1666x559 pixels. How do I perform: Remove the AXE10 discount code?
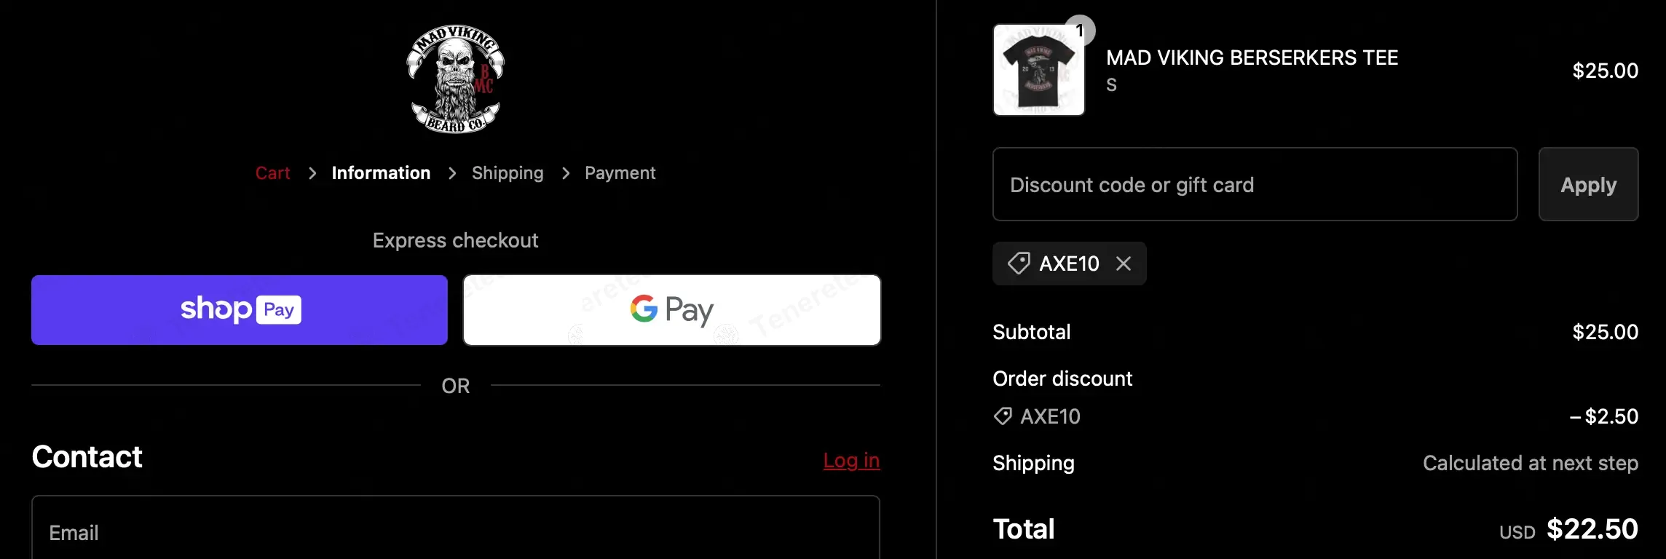point(1124,263)
